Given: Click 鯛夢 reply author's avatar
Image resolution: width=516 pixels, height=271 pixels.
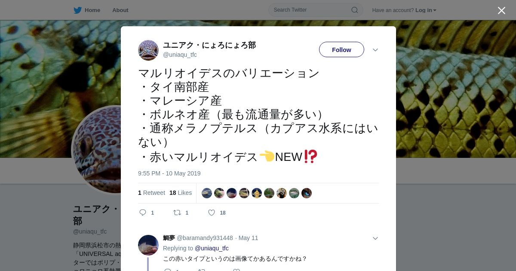Looking at the screenshot, I should pyautogui.click(x=148, y=245).
